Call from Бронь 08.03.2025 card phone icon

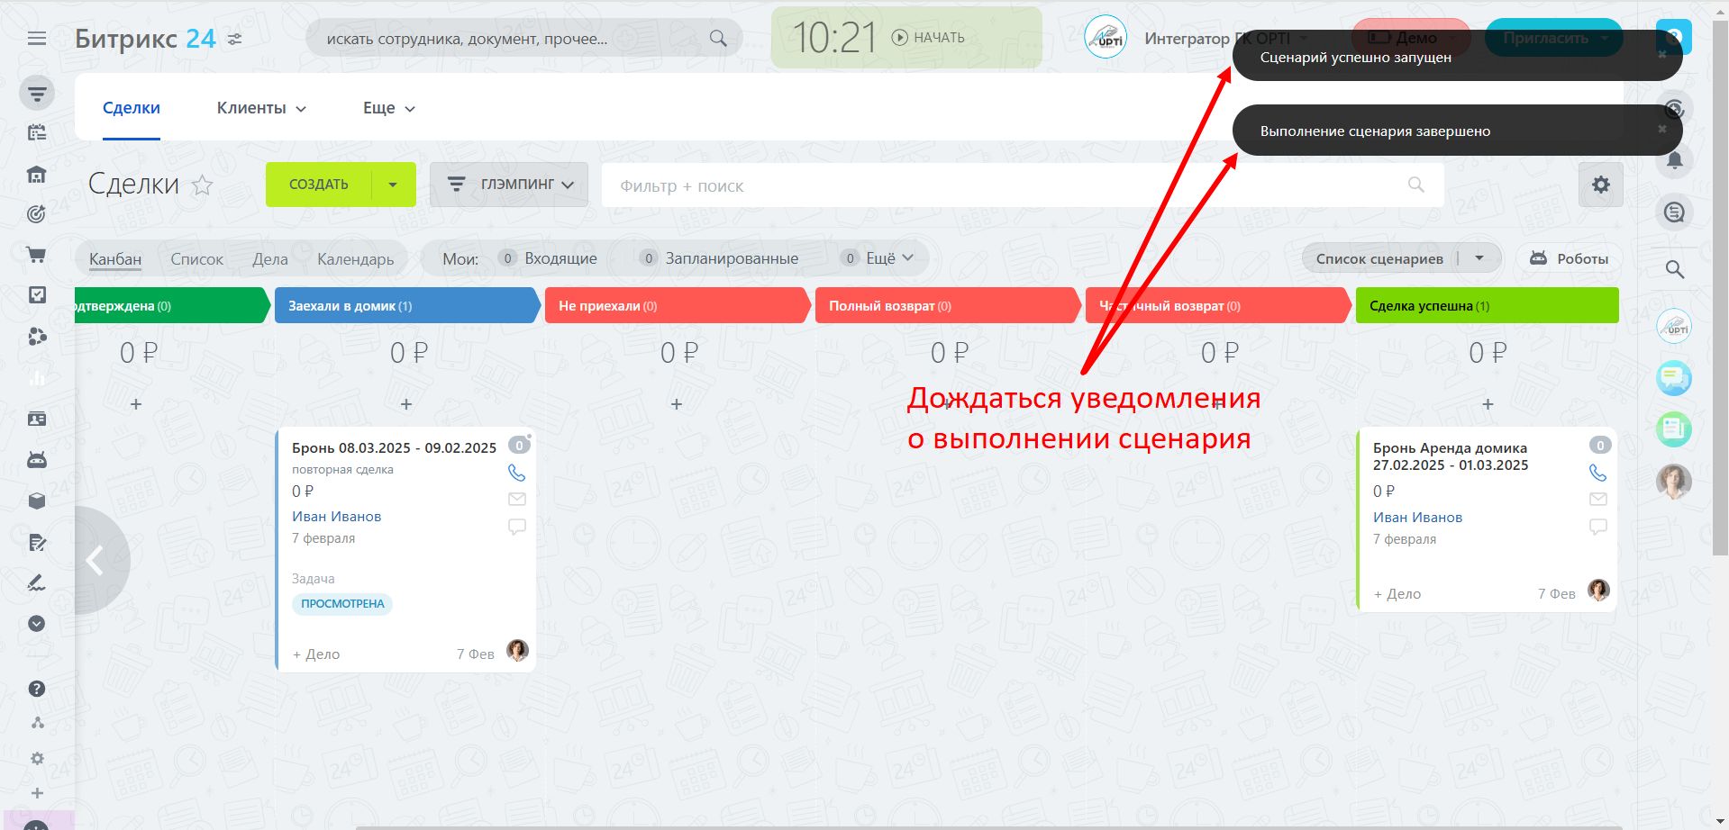coord(517,473)
